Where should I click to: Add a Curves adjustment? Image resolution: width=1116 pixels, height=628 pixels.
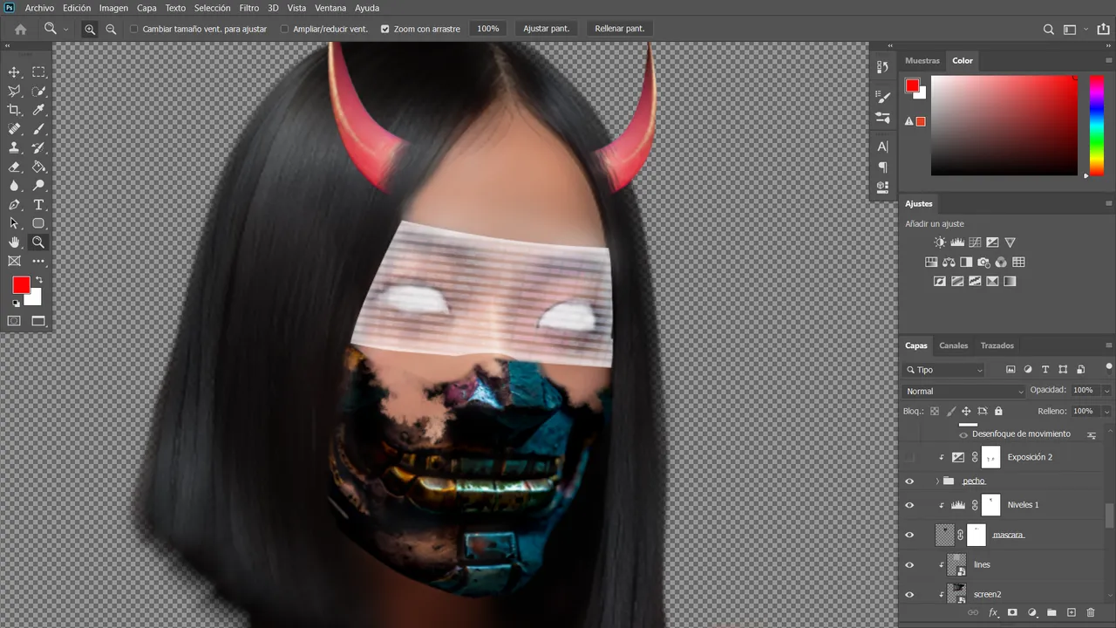pos(975,242)
